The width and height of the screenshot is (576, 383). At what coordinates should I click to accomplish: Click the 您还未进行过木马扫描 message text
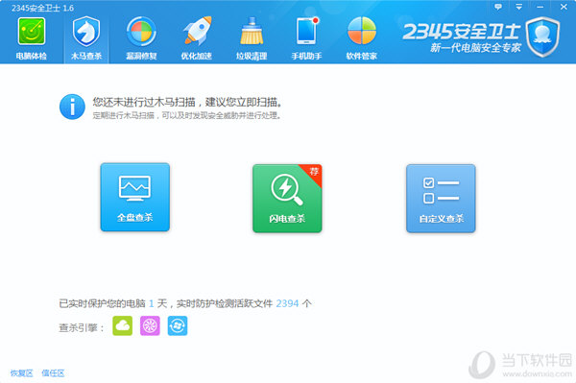(187, 102)
